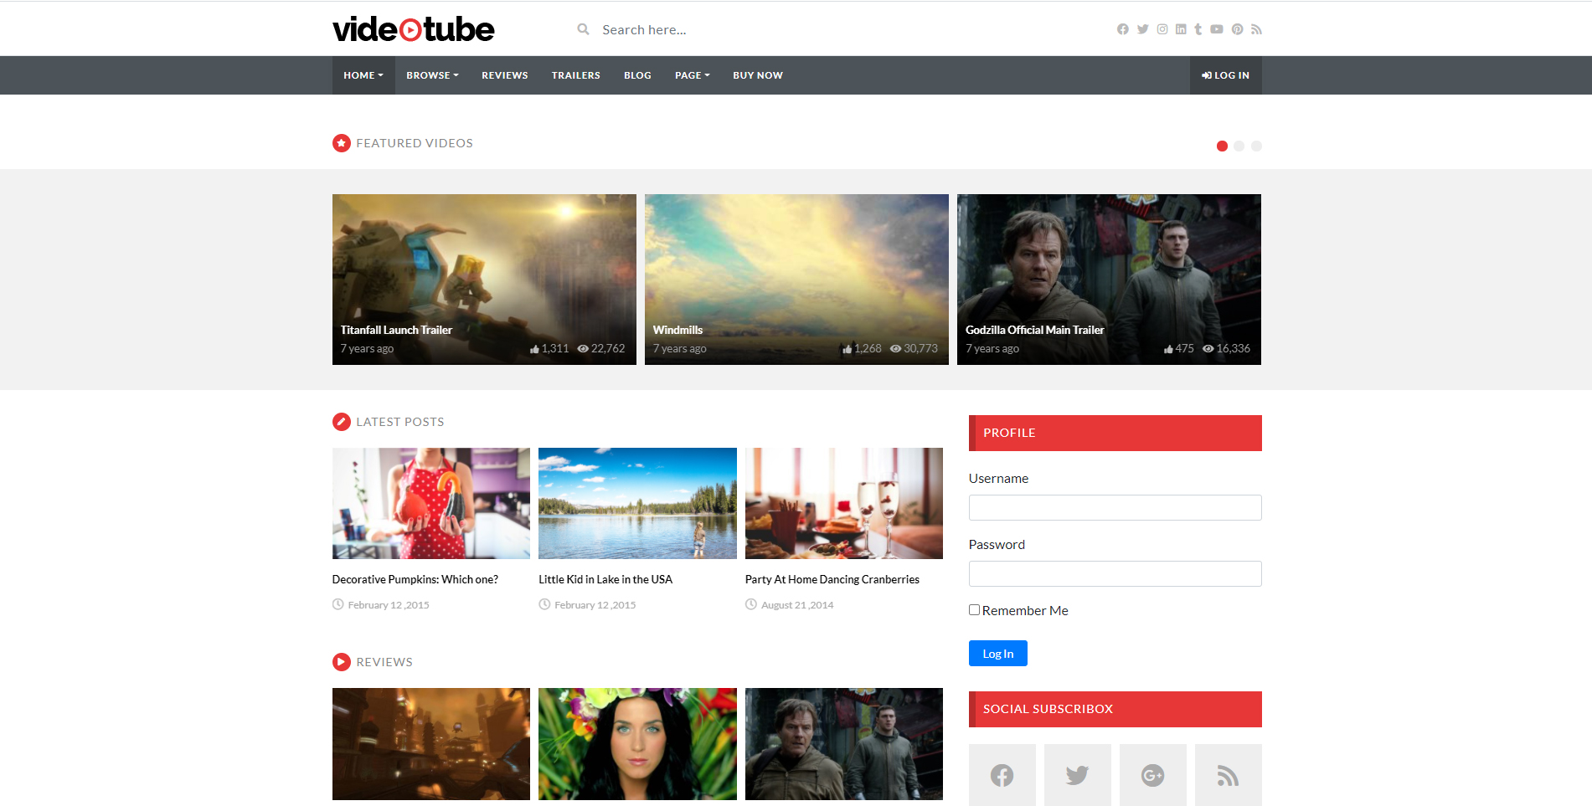Screen dimensions: 1592x806
Task: Click the likes thumb icon on Godzilla trailer
Action: (x=1168, y=349)
